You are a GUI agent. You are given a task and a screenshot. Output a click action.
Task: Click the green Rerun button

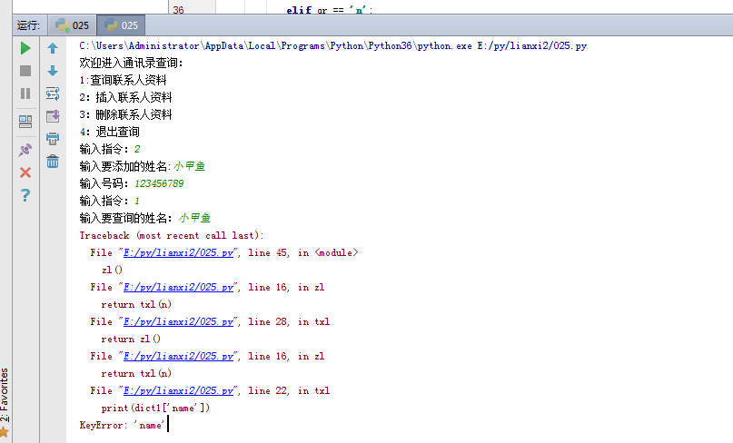tap(25, 47)
